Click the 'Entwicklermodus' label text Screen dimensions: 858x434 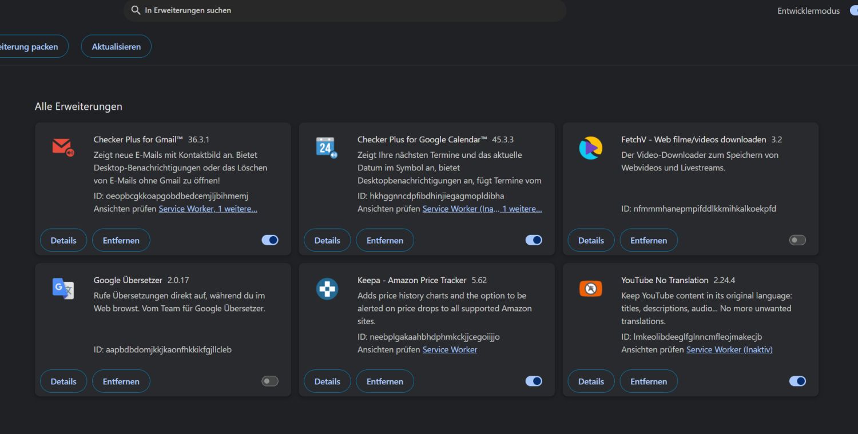click(x=809, y=11)
